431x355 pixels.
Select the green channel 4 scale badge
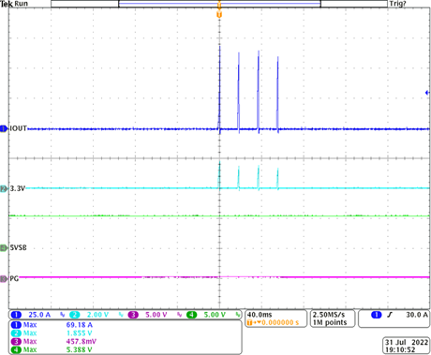206,315
